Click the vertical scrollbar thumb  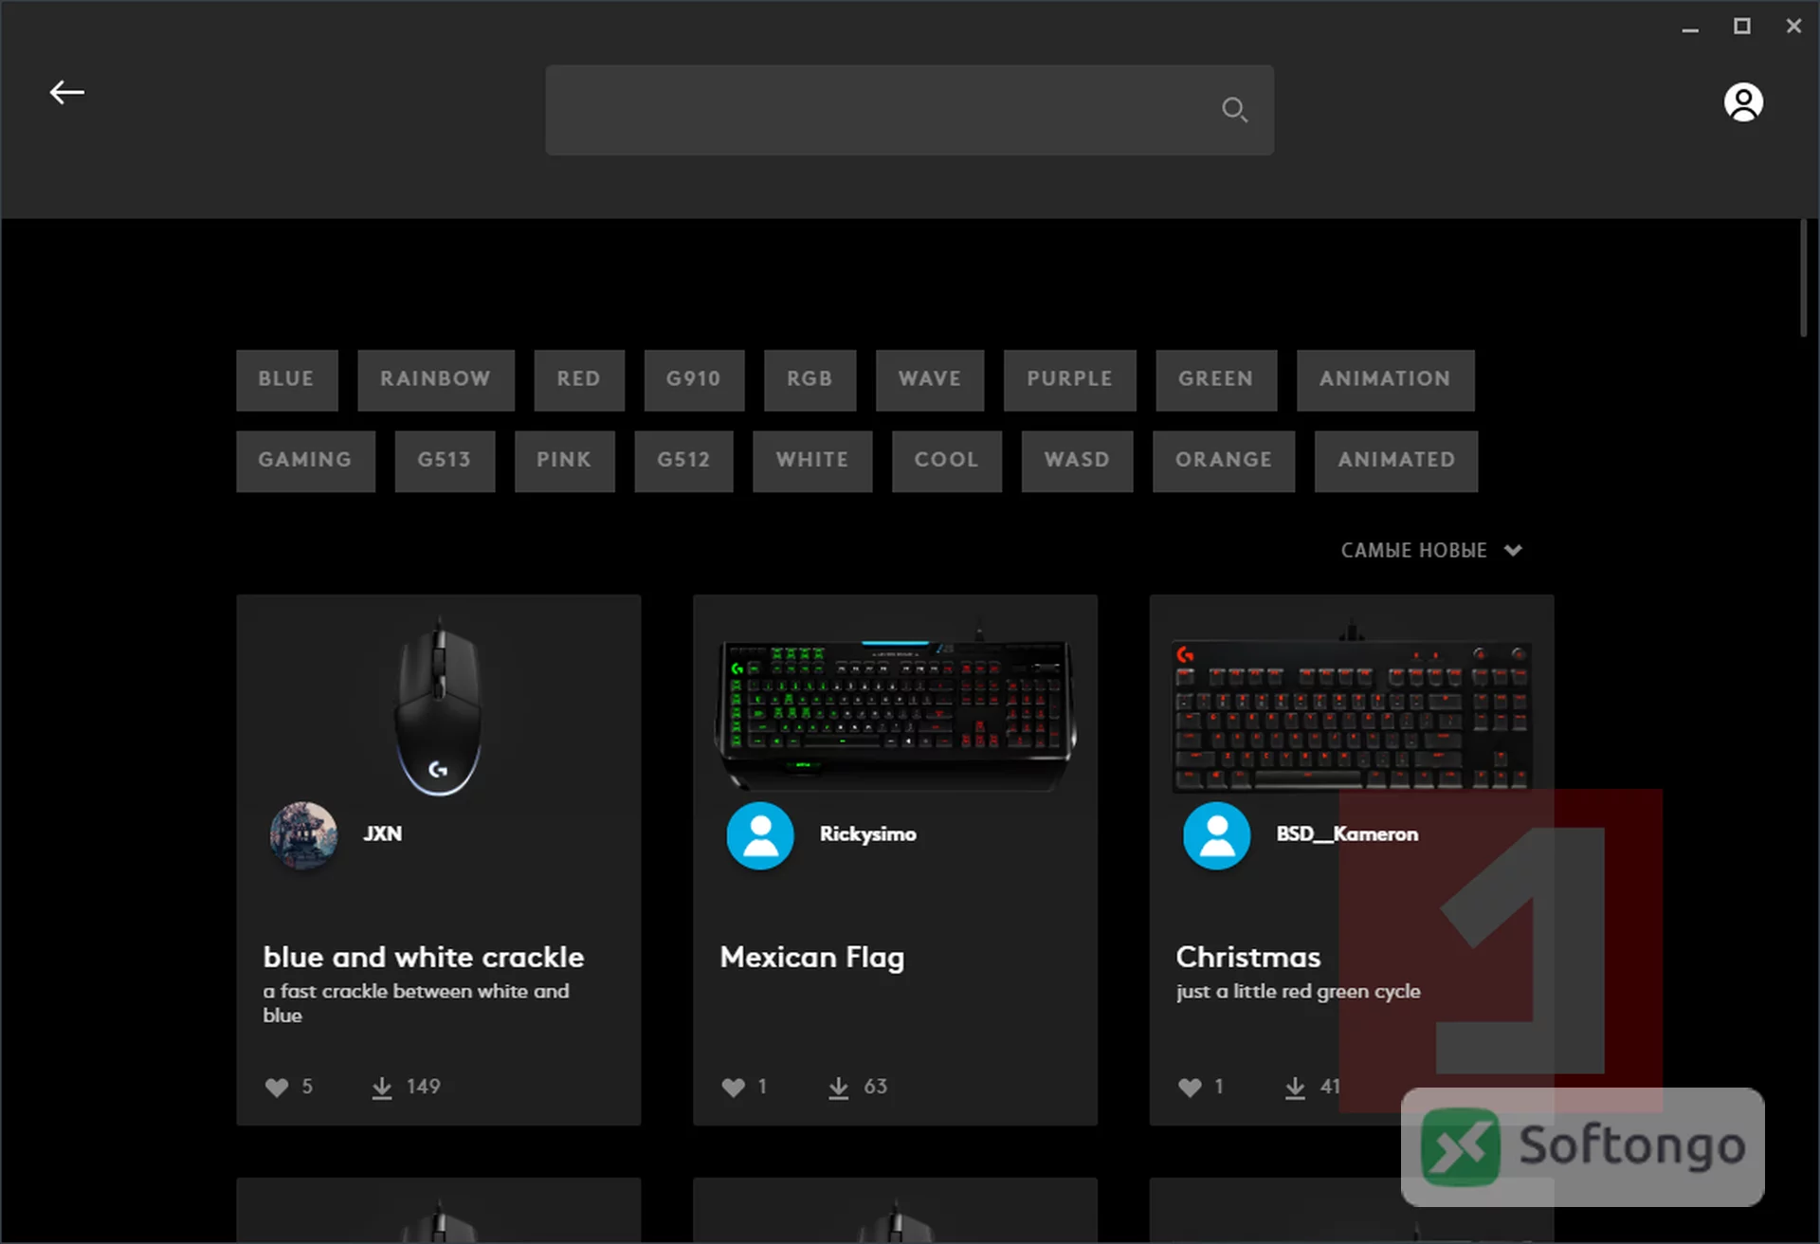pos(1804,277)
